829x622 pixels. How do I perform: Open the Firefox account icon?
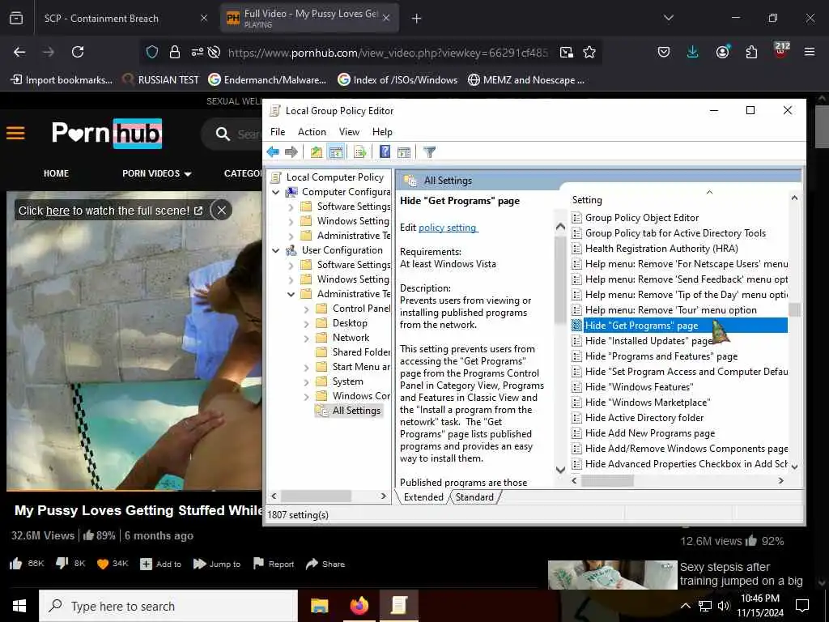click(x=722, y=52)
